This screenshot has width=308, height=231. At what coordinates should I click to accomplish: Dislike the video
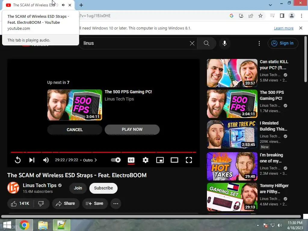[x=41, y=204]
